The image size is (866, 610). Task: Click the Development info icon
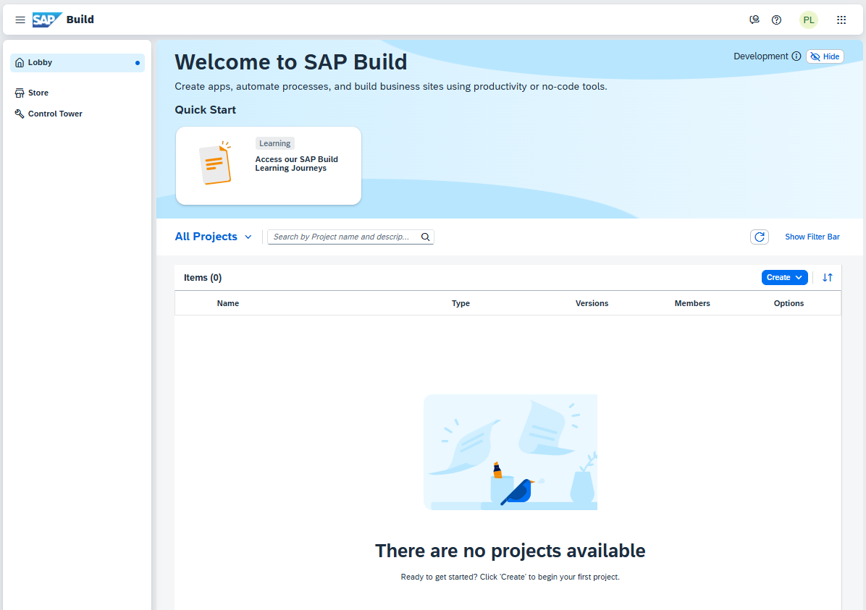click(x=796, y=56)
